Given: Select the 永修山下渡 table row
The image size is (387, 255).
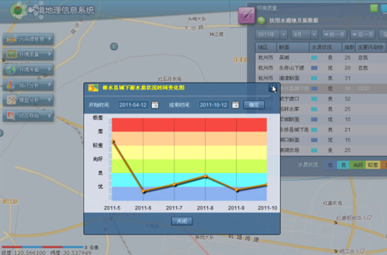Looking at the screenshot, I should [x=321, y=68].
